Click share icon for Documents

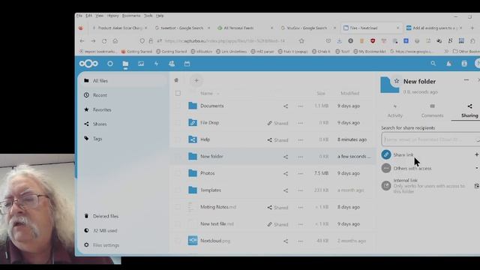click(x=286, y=106)
